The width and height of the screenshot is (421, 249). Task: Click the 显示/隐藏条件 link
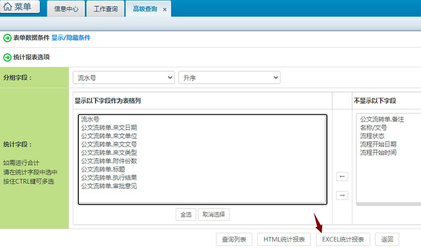[71, 37]
